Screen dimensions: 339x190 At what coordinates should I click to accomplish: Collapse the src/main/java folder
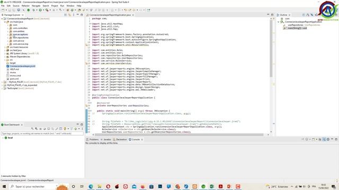click(5, 22)
